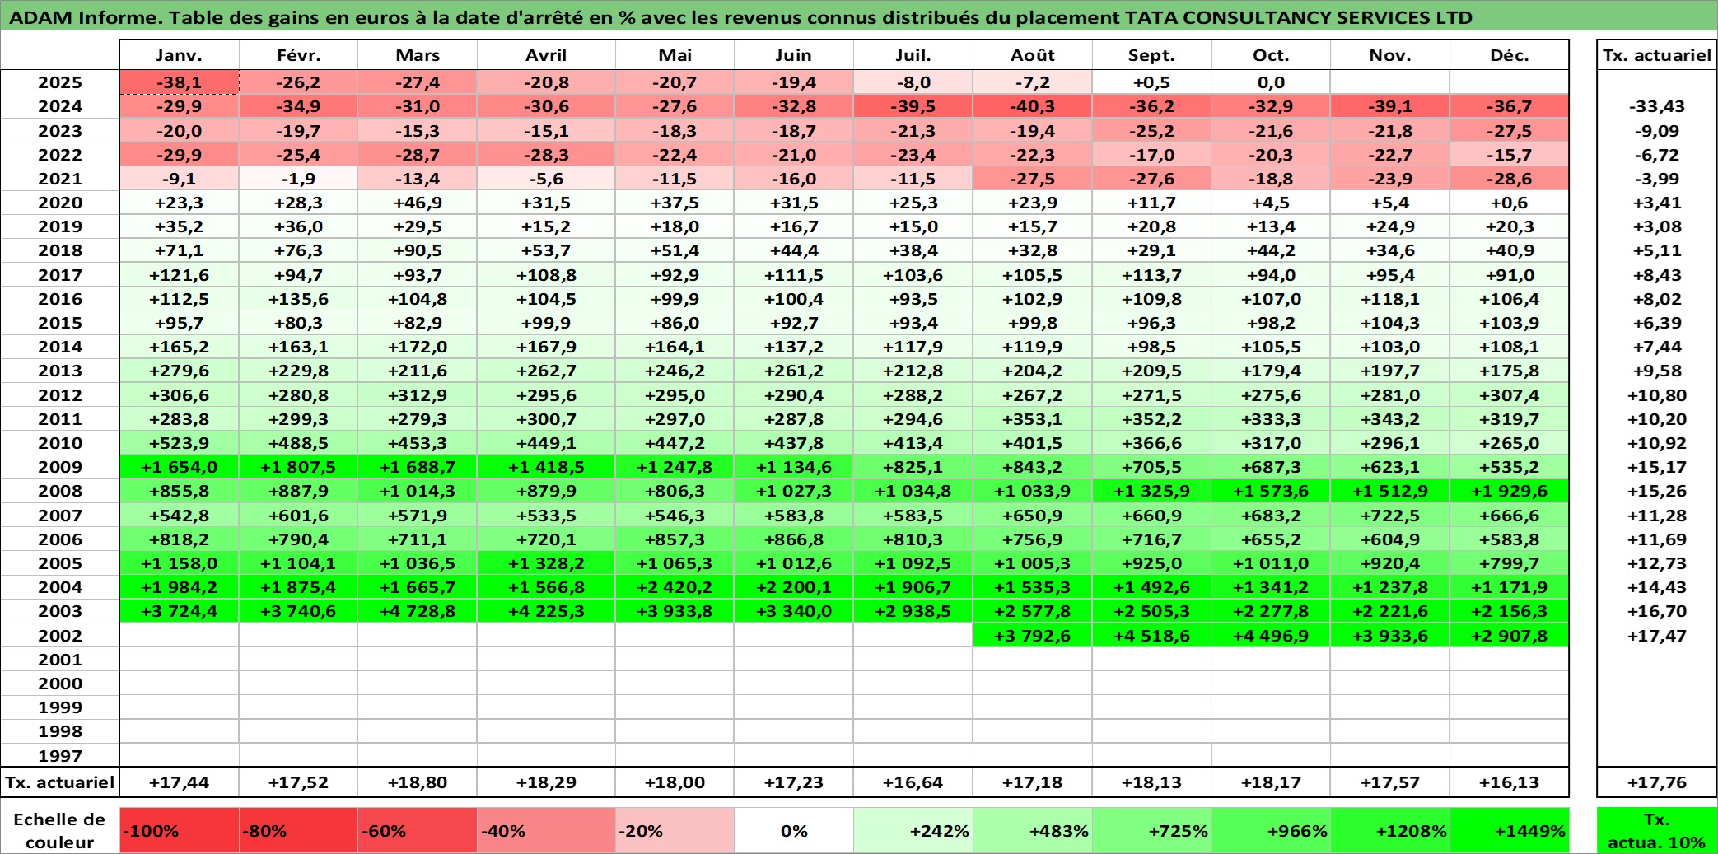
Task: Select July actuarial rate +16,64
Action: [913, 782]
